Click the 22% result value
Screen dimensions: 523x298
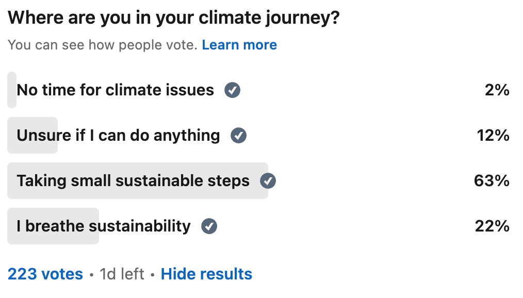pos(492,226)
